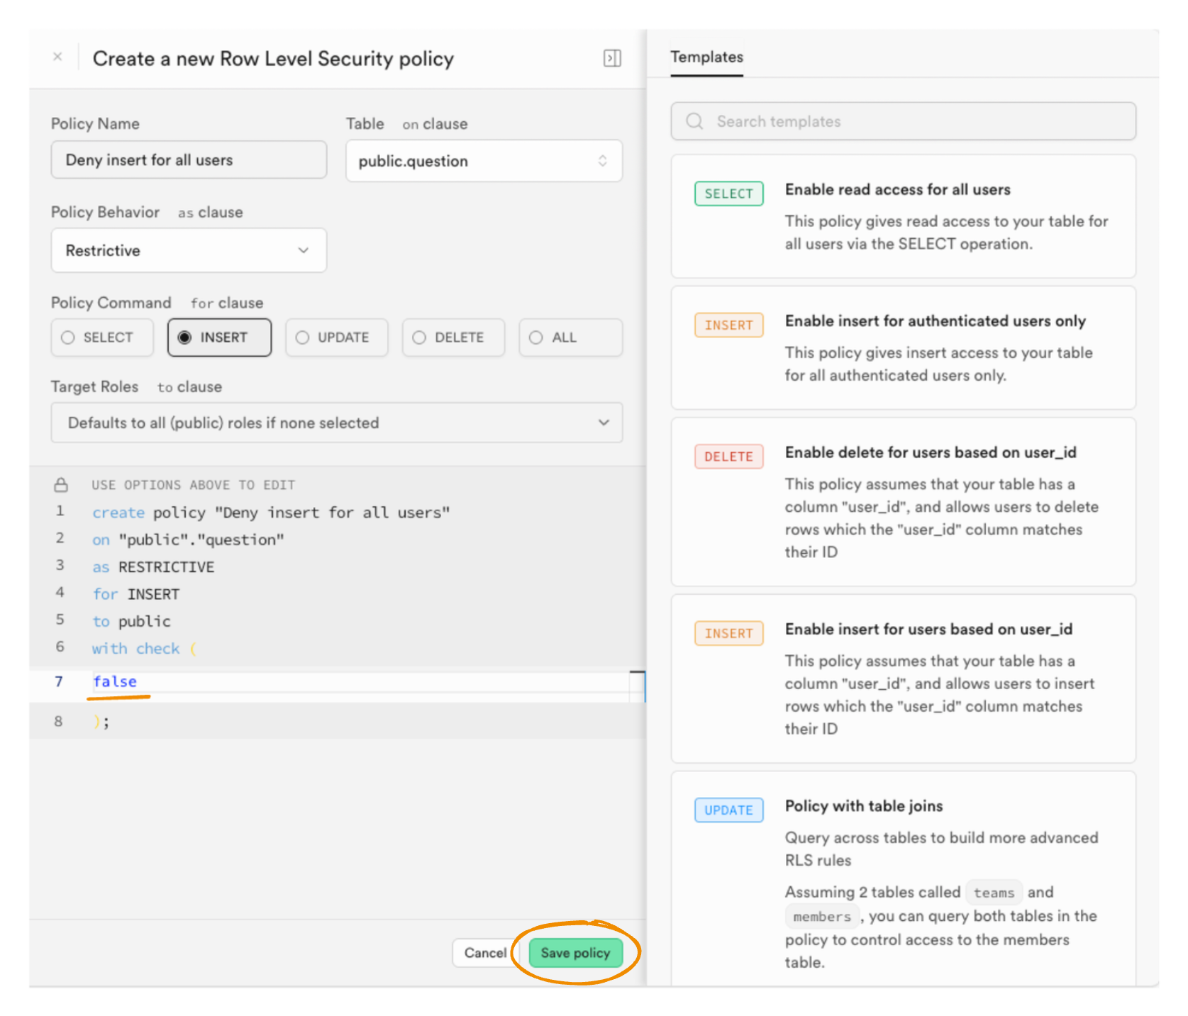1188x1016 pixels.
Task: Switch to the Templates tab
Action: (706, 57)
